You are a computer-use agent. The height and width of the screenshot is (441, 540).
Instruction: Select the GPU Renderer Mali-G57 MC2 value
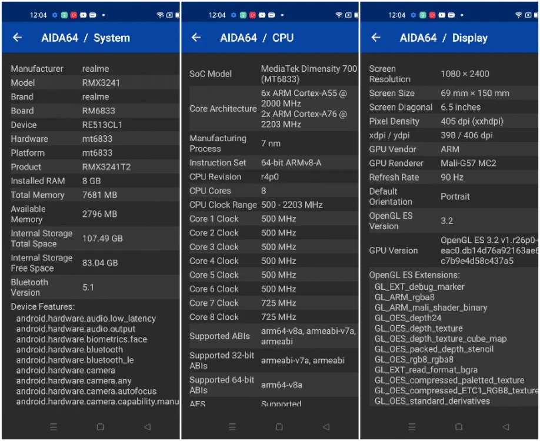(x=468, y=163)
